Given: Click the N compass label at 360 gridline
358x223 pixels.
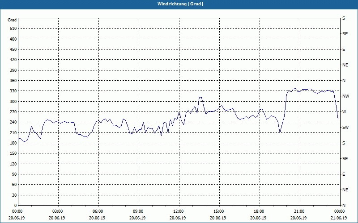Looking at the screenshot, I should tap(344, 81).
